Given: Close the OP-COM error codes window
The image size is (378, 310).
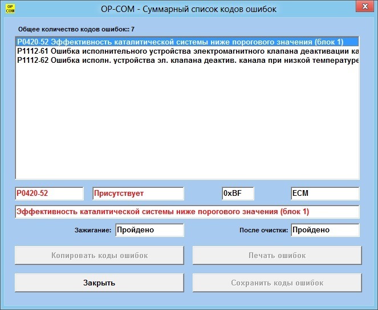Looking at the screenshot, I should point(365,6).
